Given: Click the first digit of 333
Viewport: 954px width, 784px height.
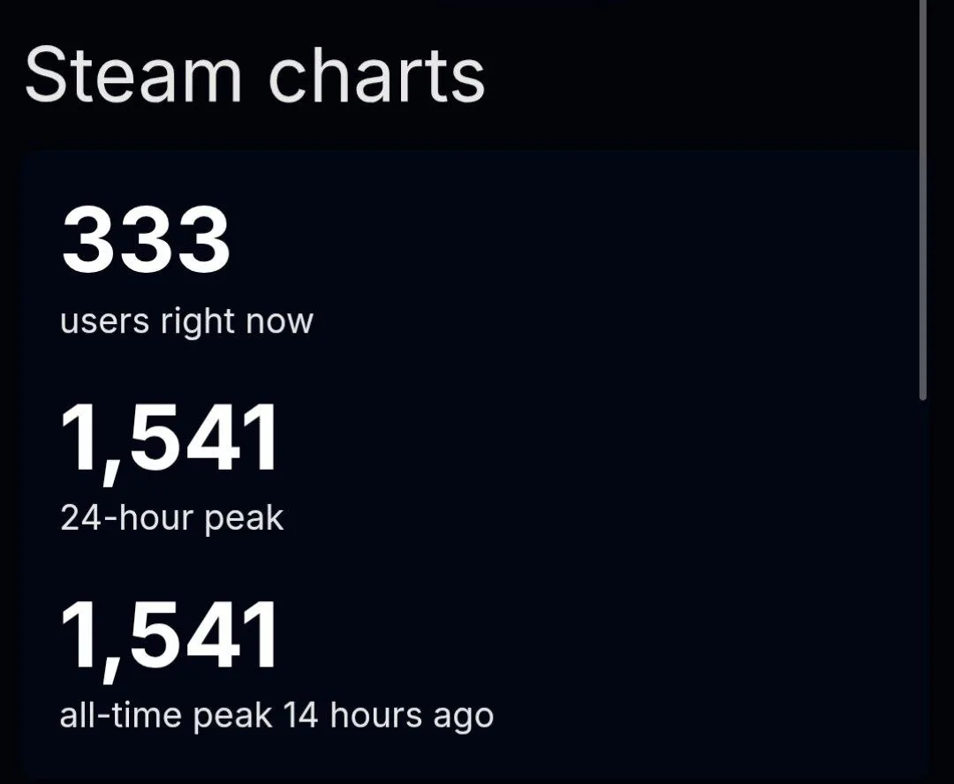Looking at the screenshot, I should click(x=87, y=239).
